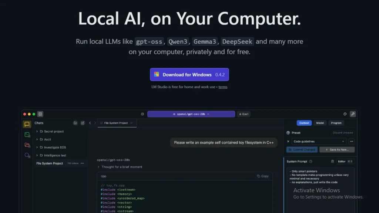Image resolution: width=379 pixels, height=213 pixels.
Task: Click the gpt-oss model name tag
Action: 149,41
